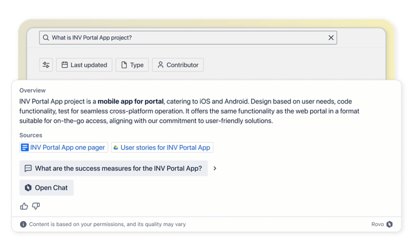The image size is (413, 251).
Task: Click the chevron next to suggested question
Action: point(215,168)
